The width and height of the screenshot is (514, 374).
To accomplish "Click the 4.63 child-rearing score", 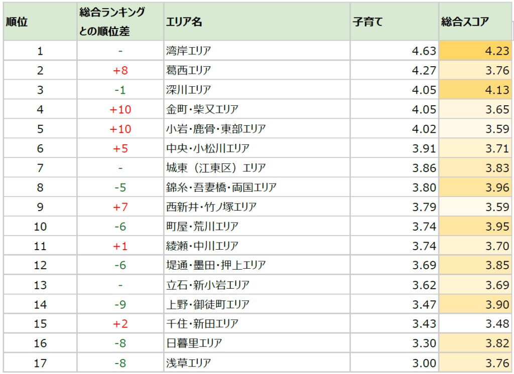I will point(424,51).
